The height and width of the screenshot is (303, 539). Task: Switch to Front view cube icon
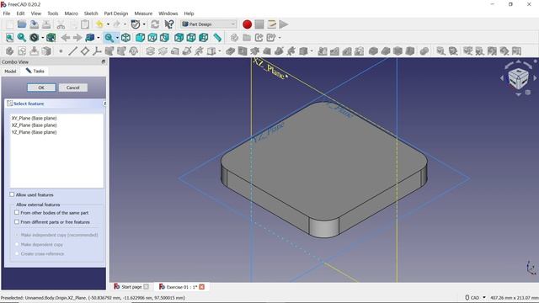(140, 37)
